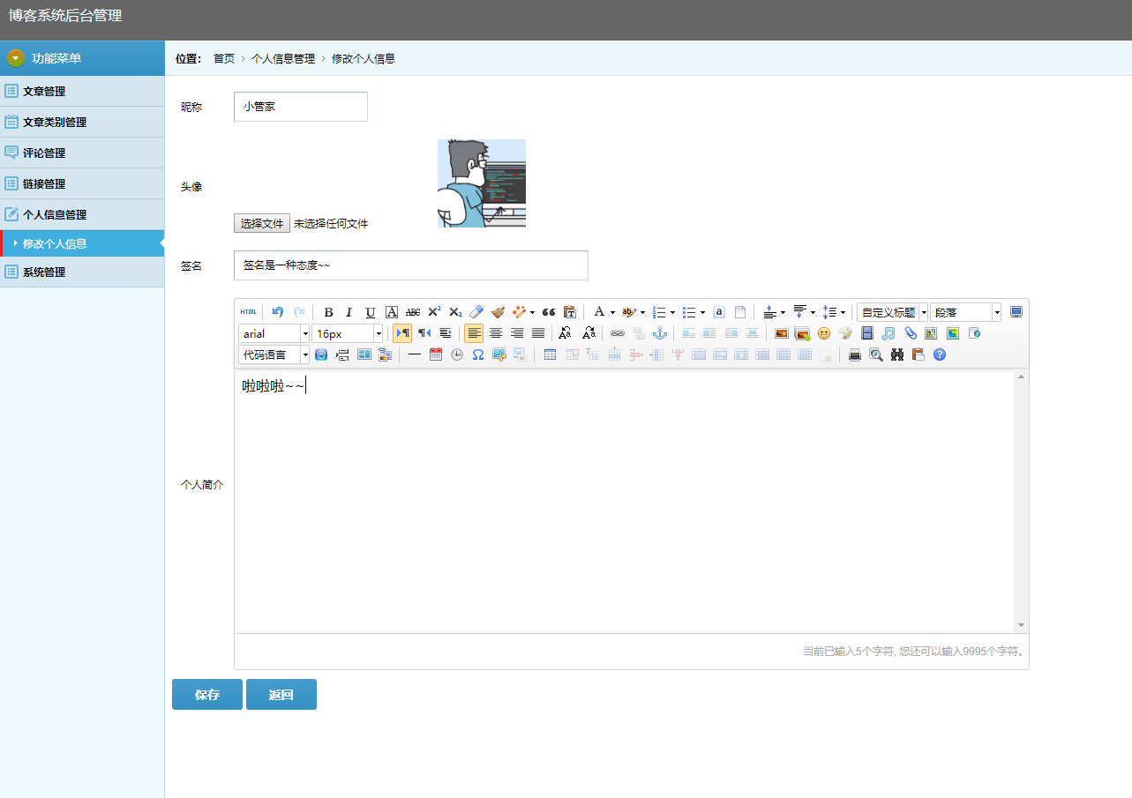Click the undo arrow in editor toolbar
This screenshot has width=1132, height=798.
coord(278,312)
